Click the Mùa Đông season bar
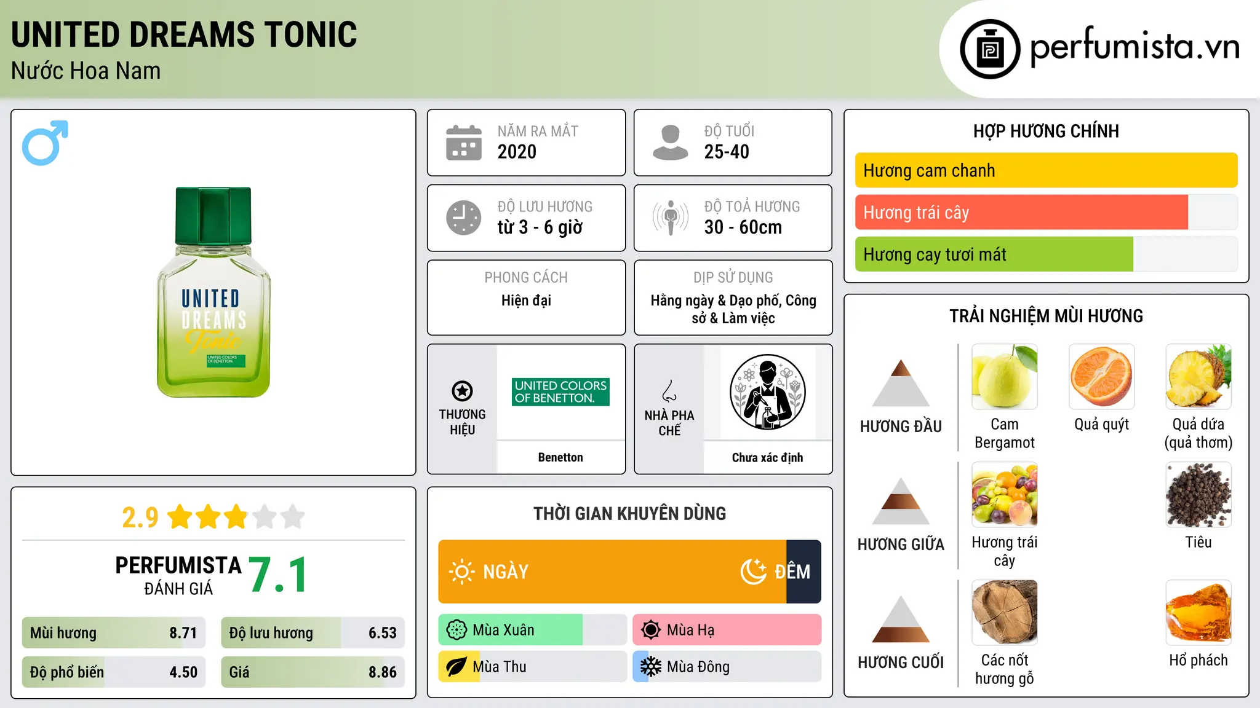The width and height of the screenshot is (1260, 708). pyautogui.click(x=727, y=667)
